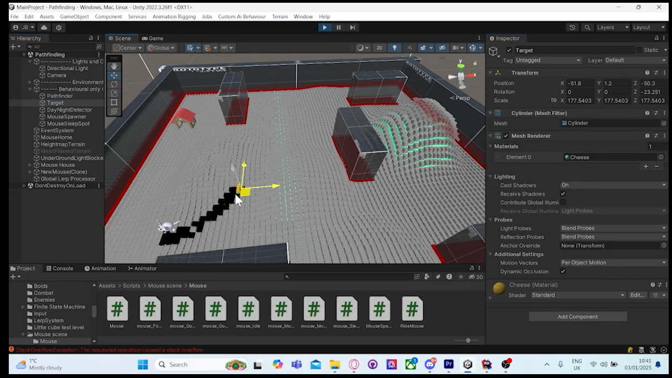This screenshot has height=378, width=672.
Task: Click the Play button in the toolbar
Action: point(324,27)
